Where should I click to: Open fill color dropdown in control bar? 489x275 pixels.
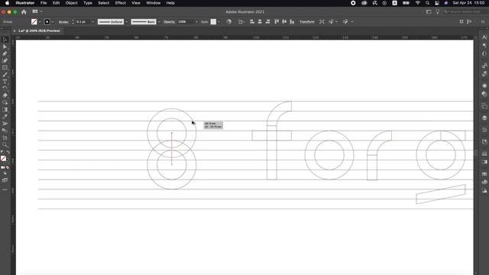pos(40,22)
